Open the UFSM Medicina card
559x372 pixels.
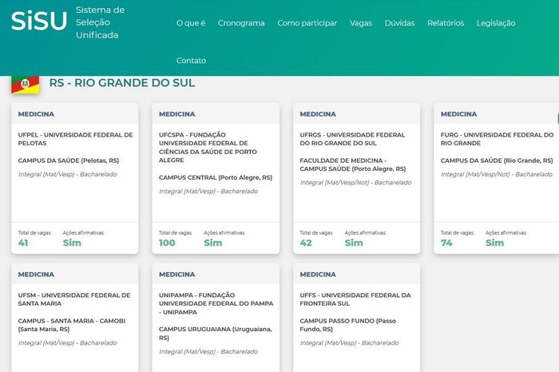point(75,318)
